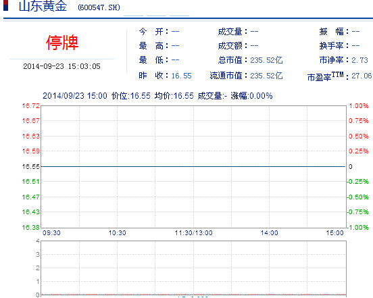Click the 16.43 price axis label

tap(31, 212)
